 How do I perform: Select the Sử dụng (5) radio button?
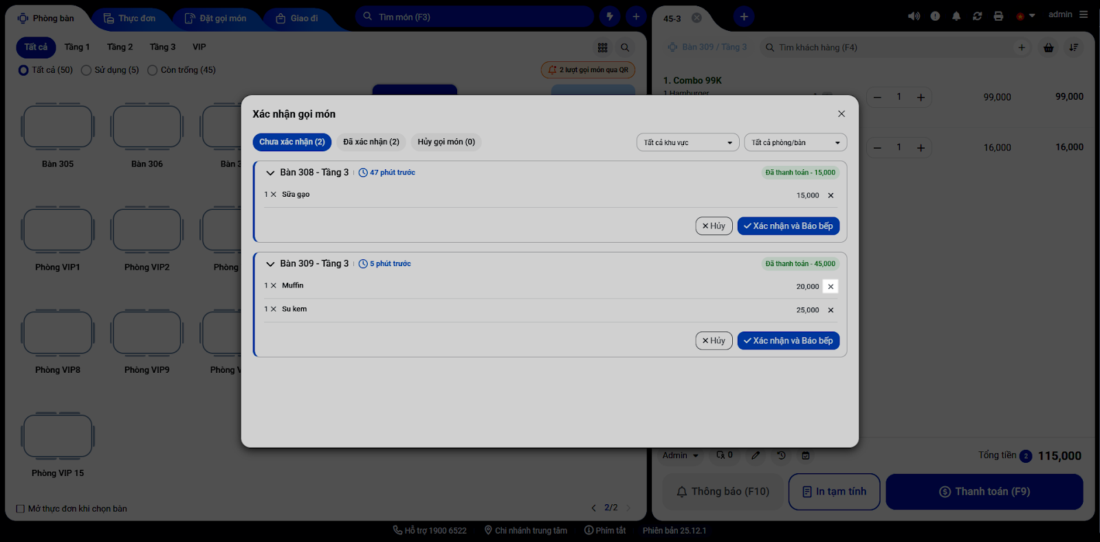point(86,70)
